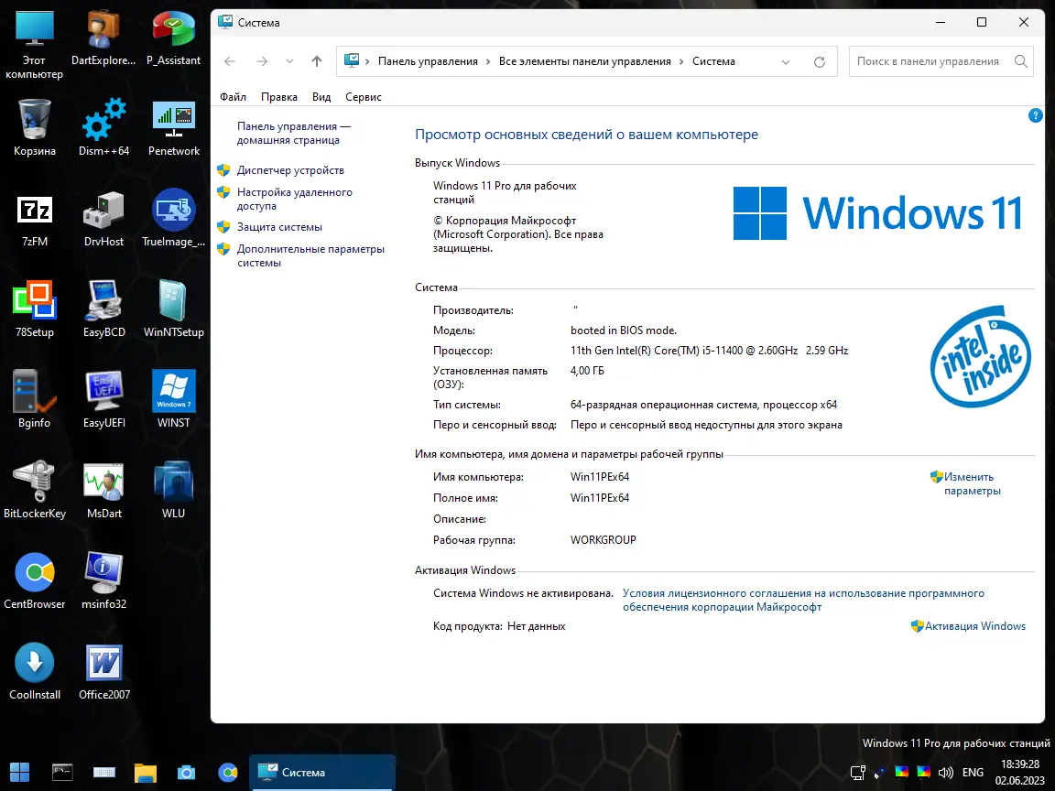Select the Корзина recycle bin icon
1055x791 pixels.
[x=34, y=128]
